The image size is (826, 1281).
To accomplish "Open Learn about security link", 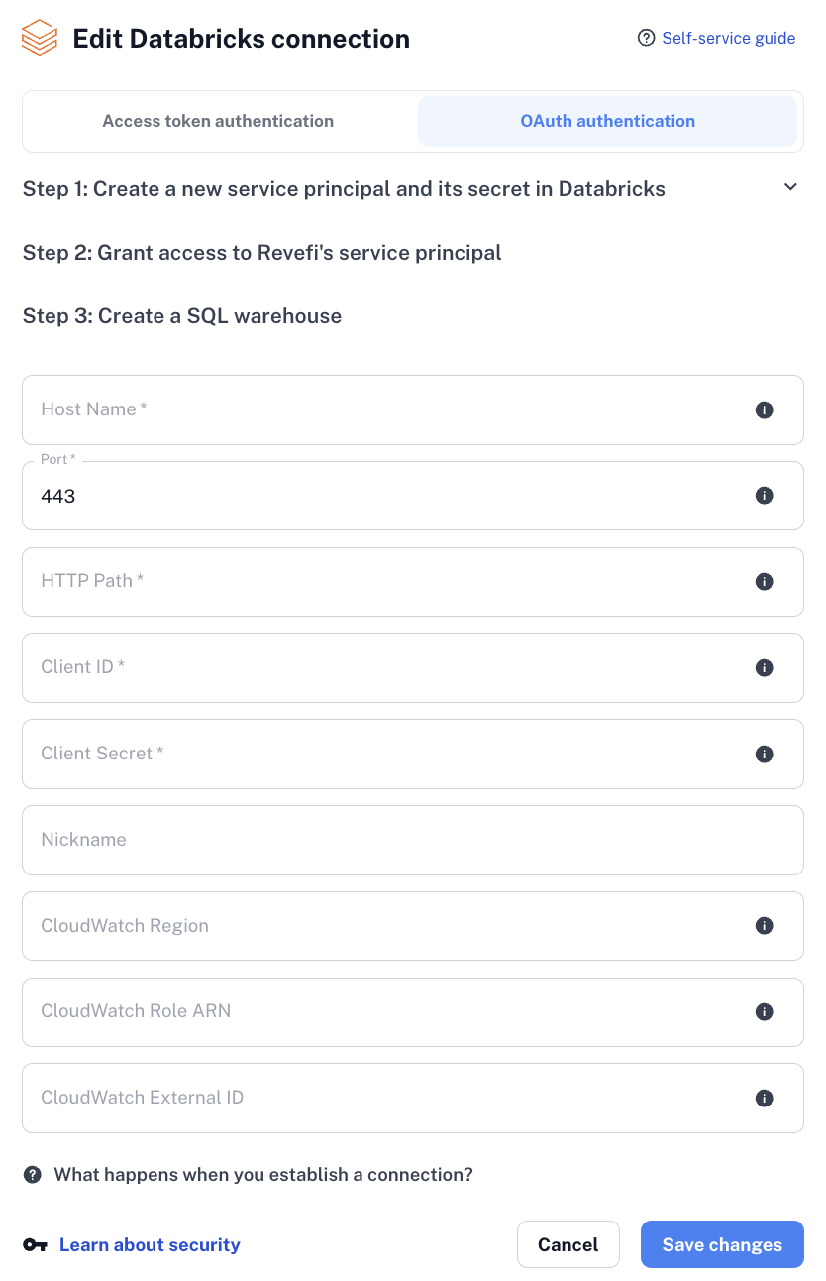I will click(x=150, y=1244).
